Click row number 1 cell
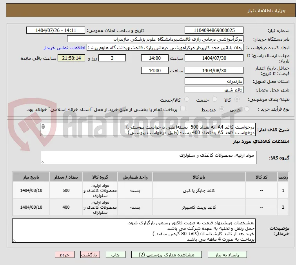296x265 pixels. coord(283,190)
